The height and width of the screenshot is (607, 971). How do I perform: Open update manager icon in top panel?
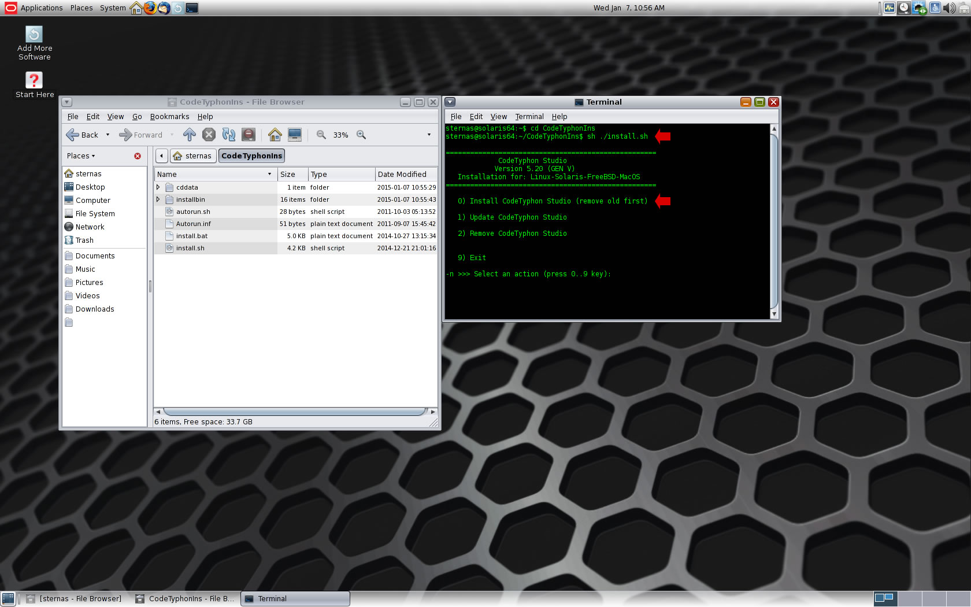pos(178,8)
